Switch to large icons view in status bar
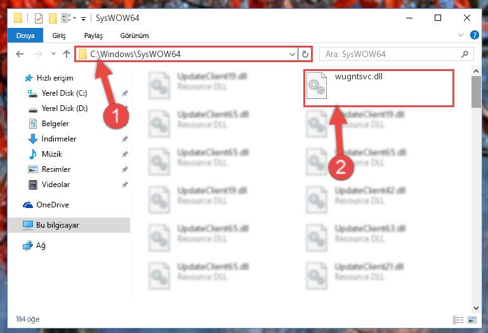This screenshot has width=488, height=333. point(472,320)
